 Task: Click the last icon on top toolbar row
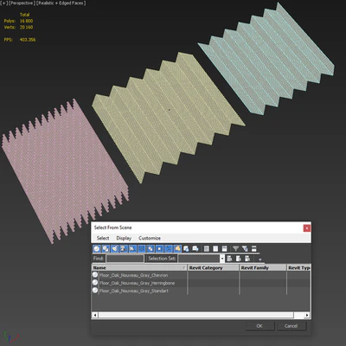(x=253, y=248)
